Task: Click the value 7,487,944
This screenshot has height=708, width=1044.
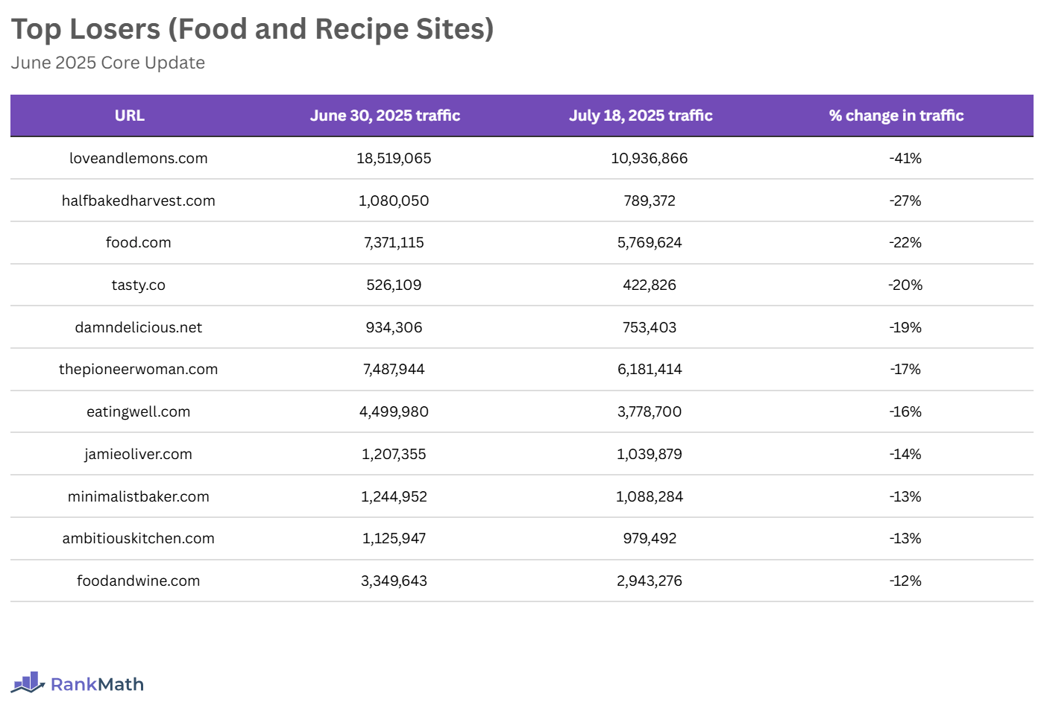Action: tap(394, 369)
